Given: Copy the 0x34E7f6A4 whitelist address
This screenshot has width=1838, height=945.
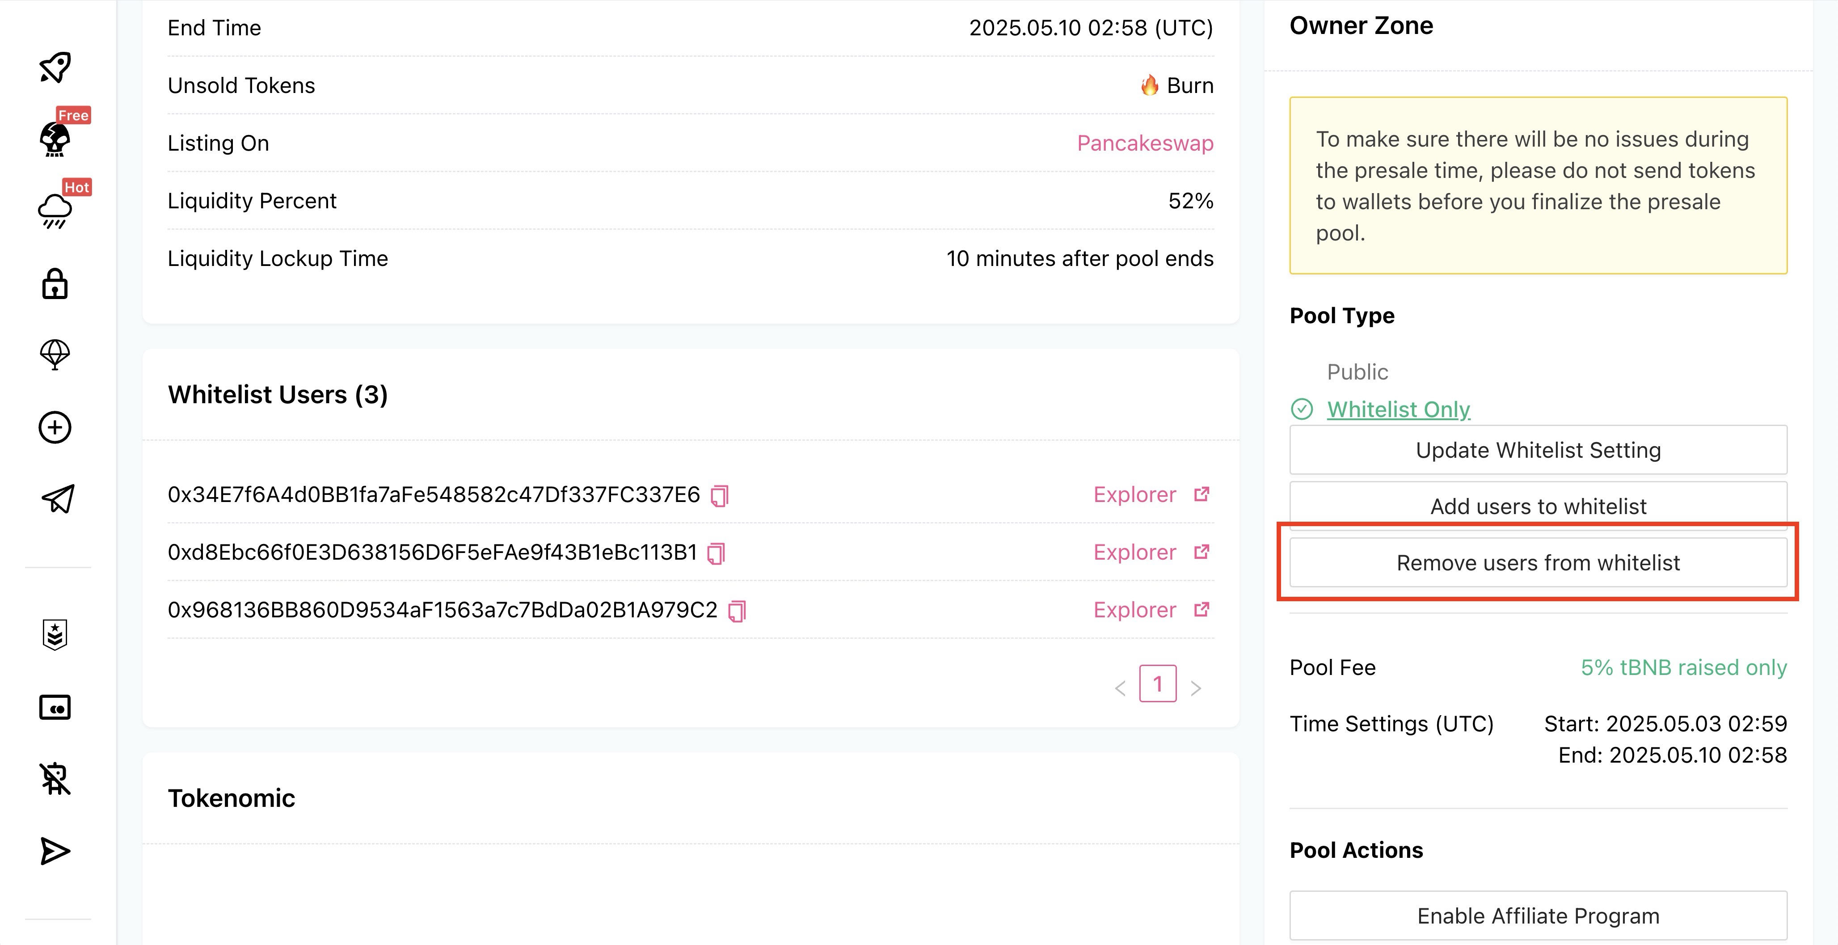Looking at the screenshot, I should [x=719, y=495].
